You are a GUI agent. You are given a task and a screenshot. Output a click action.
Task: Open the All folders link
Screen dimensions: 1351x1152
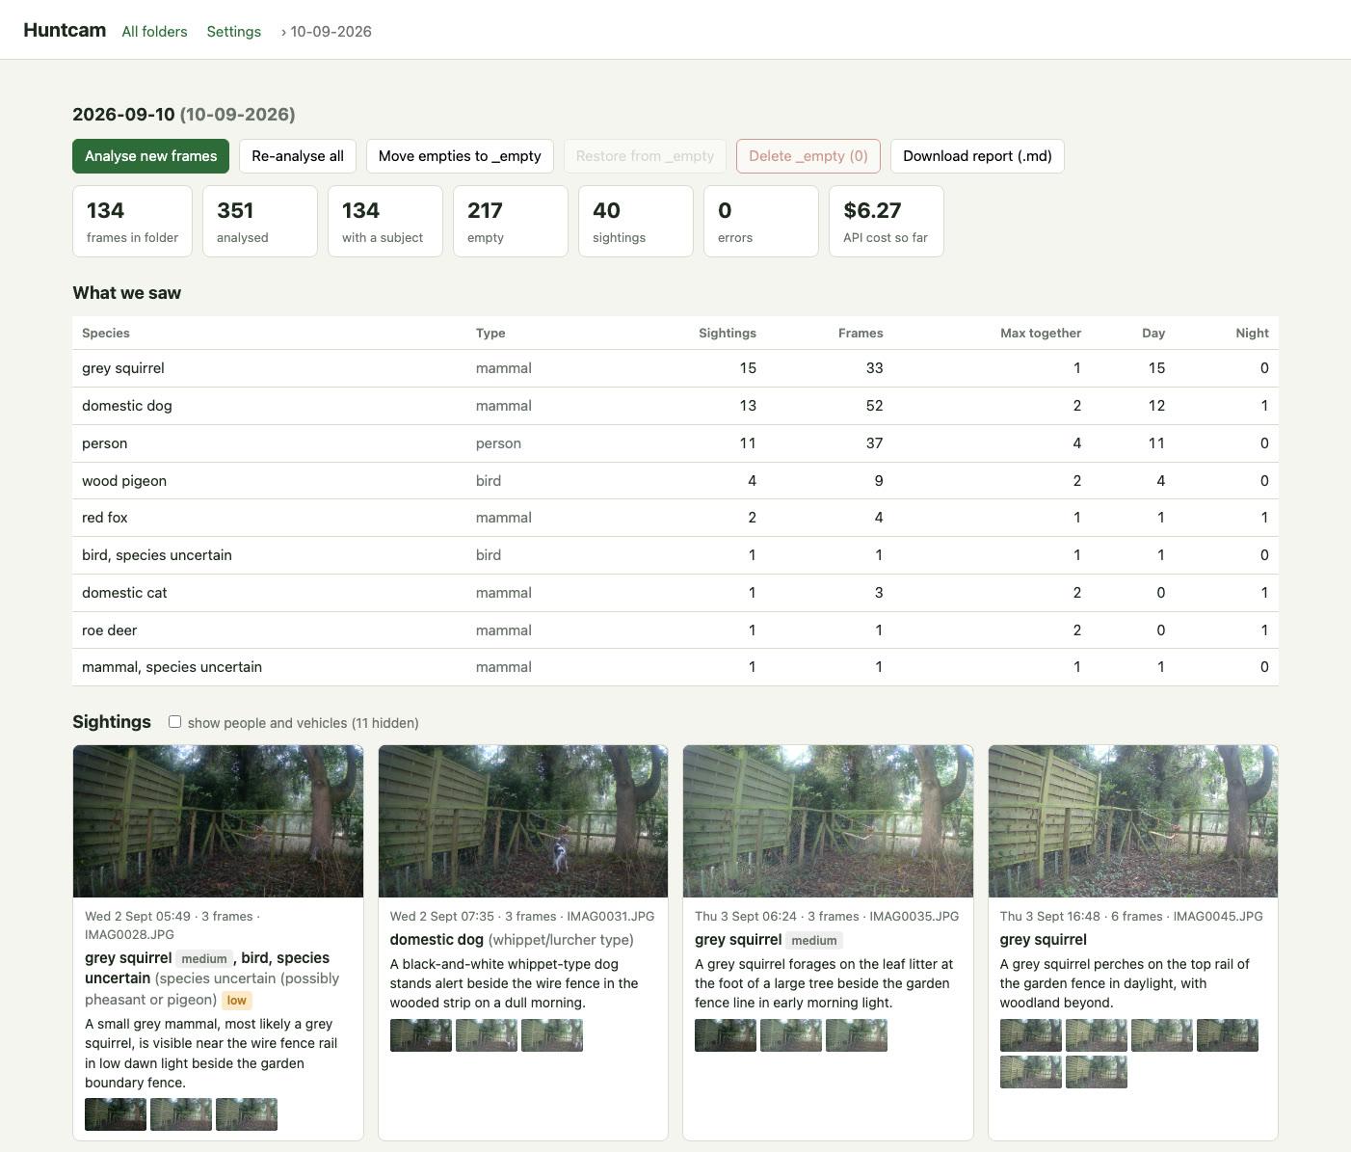154,31
